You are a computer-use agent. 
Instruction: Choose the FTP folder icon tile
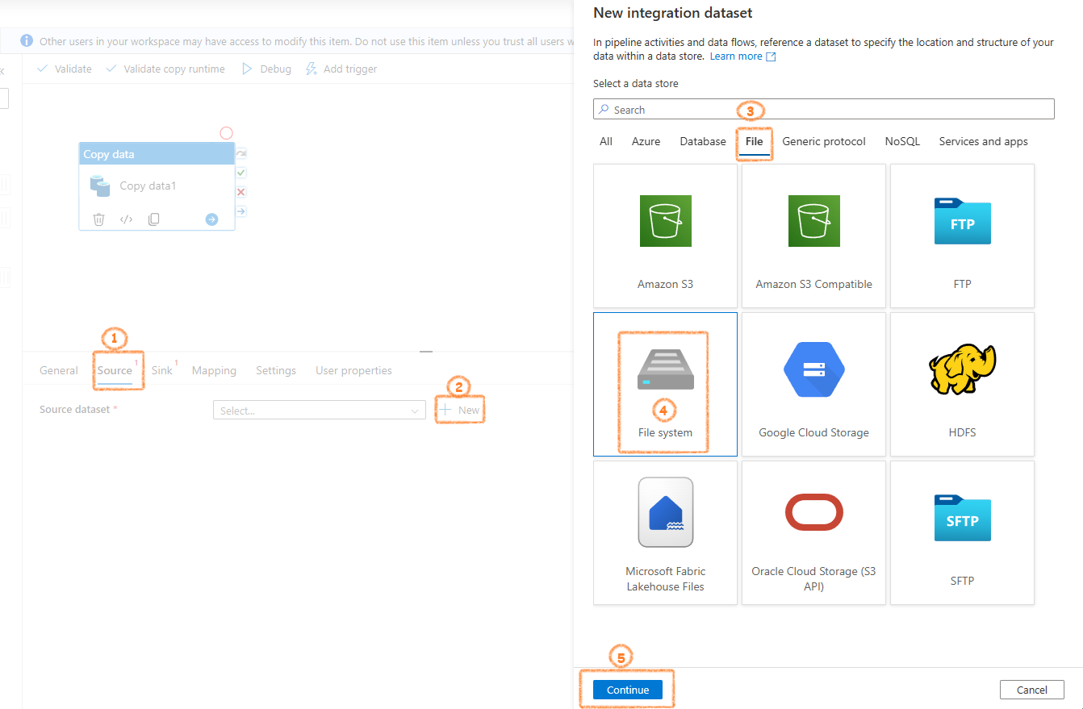click(x=962, y=236)
